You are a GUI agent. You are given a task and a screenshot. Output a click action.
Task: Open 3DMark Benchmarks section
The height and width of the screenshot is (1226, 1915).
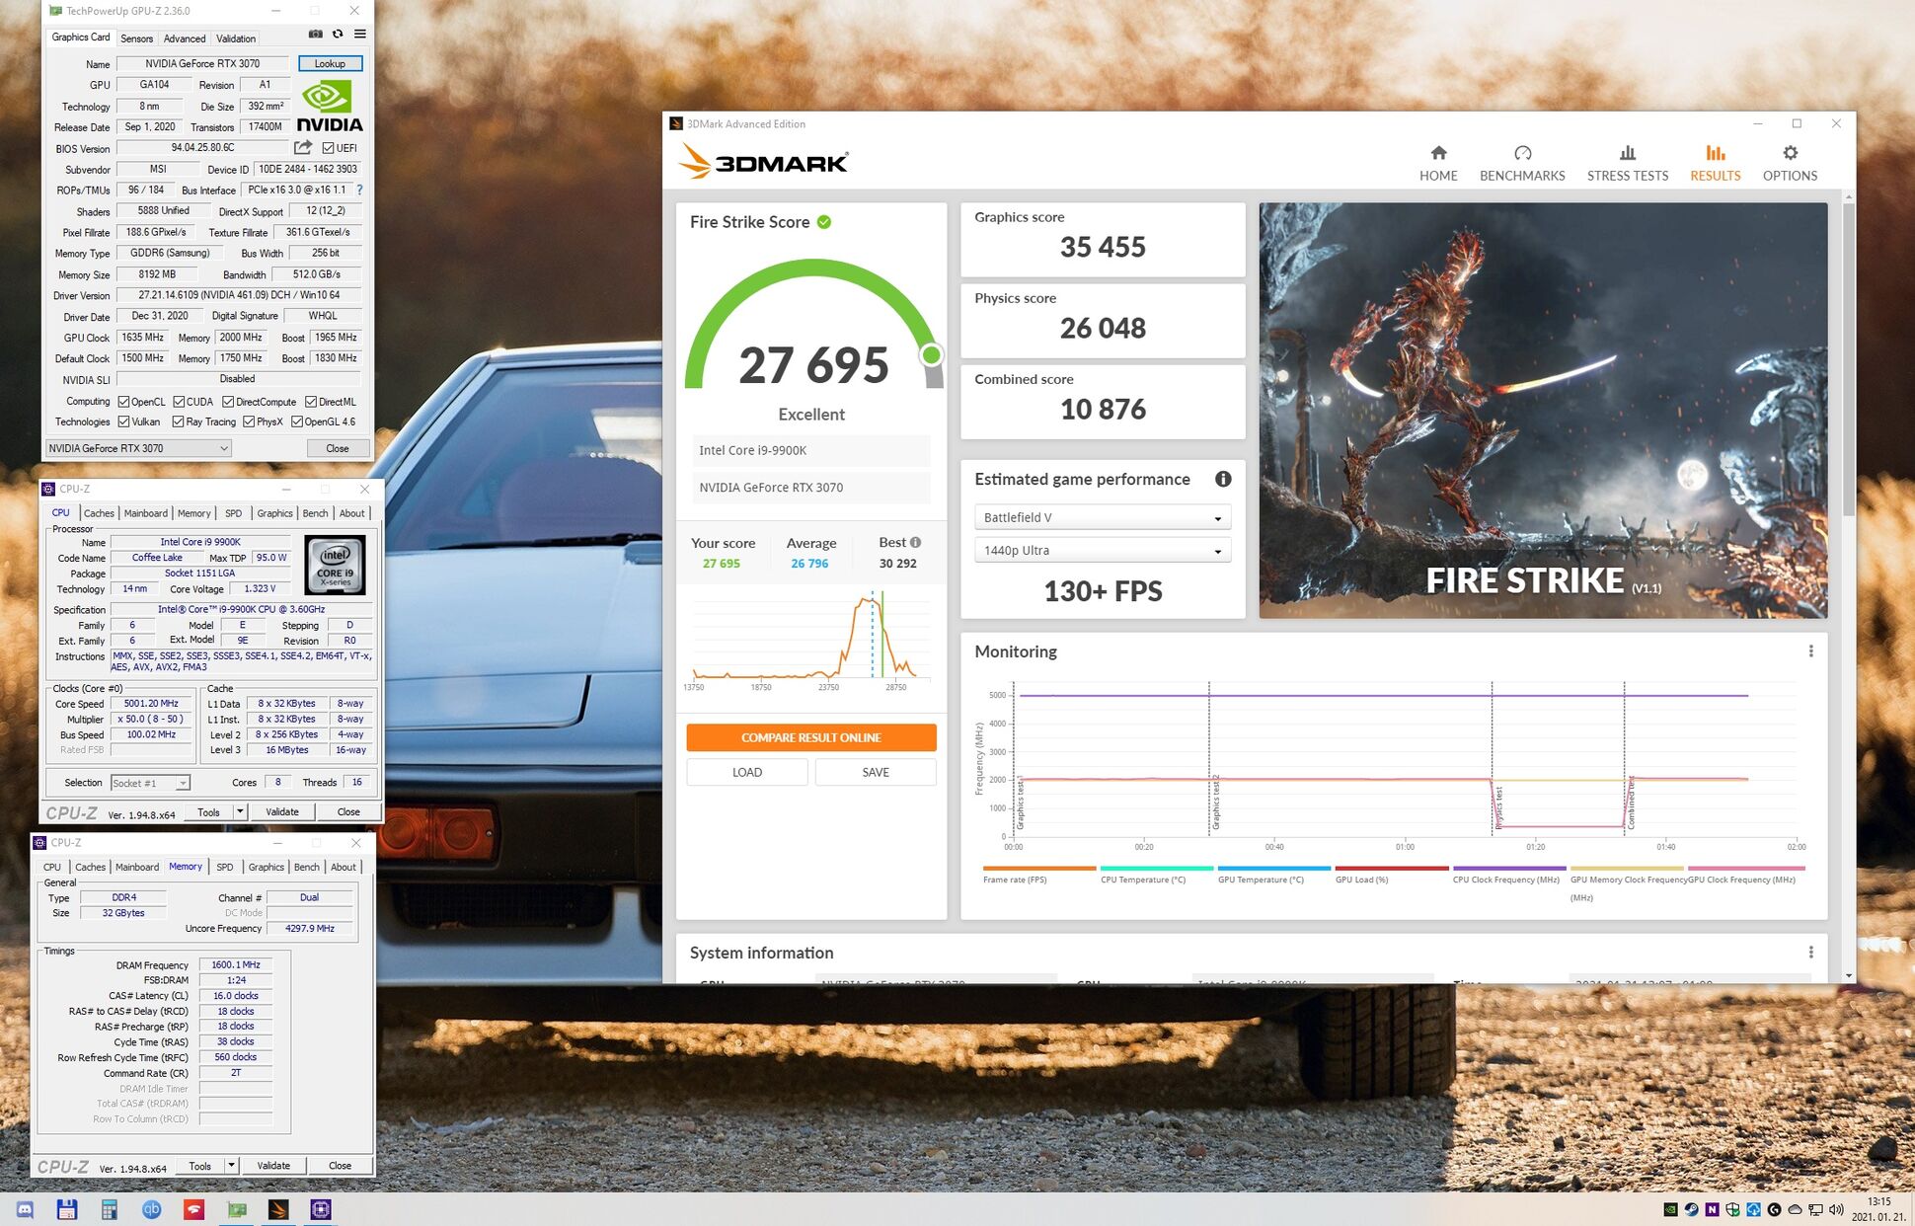pyautogui.click(x=1521, y=163)
